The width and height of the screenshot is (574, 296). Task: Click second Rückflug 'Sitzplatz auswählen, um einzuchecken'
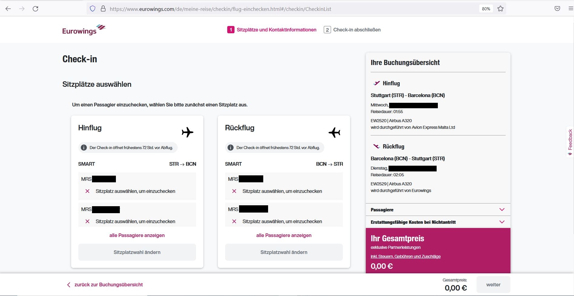click(282, 221)
